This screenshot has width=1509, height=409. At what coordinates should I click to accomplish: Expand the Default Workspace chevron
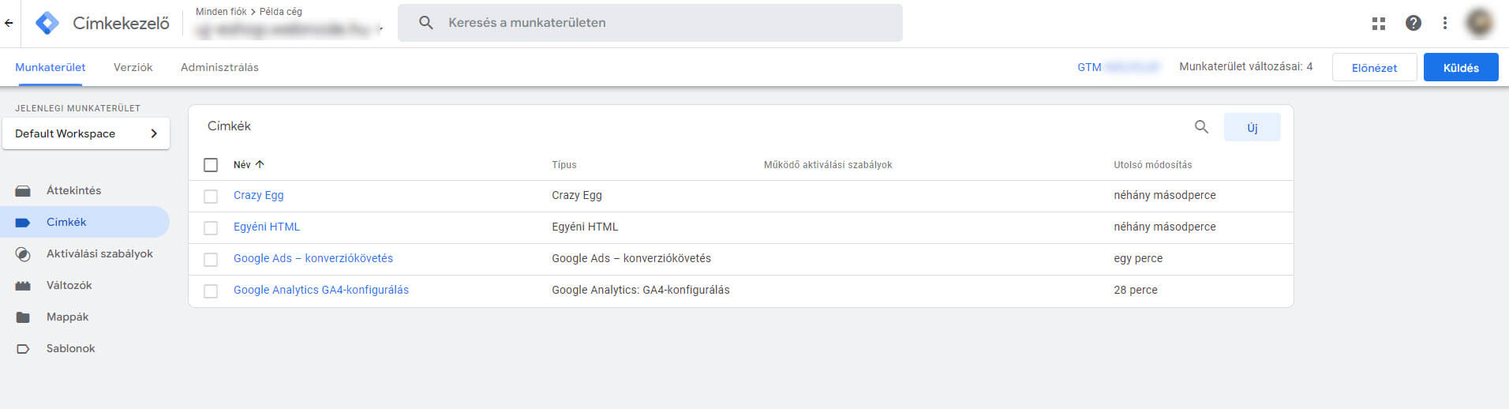click(154, 133)
